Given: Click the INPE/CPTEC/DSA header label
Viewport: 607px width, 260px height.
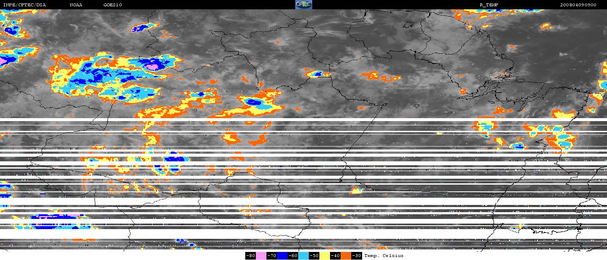Looking at the screenshot, I should (x=25, y=5).
